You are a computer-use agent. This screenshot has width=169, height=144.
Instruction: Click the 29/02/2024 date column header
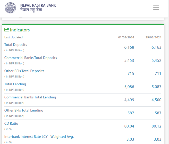coord(153,37)
